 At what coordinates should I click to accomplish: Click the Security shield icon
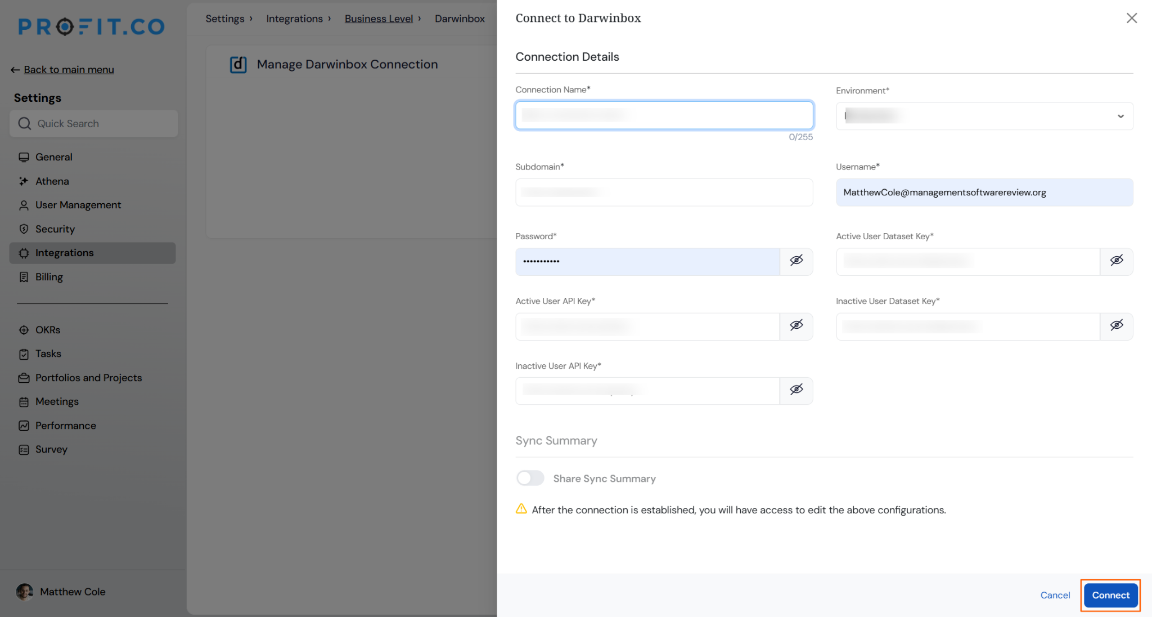[24, 229]
